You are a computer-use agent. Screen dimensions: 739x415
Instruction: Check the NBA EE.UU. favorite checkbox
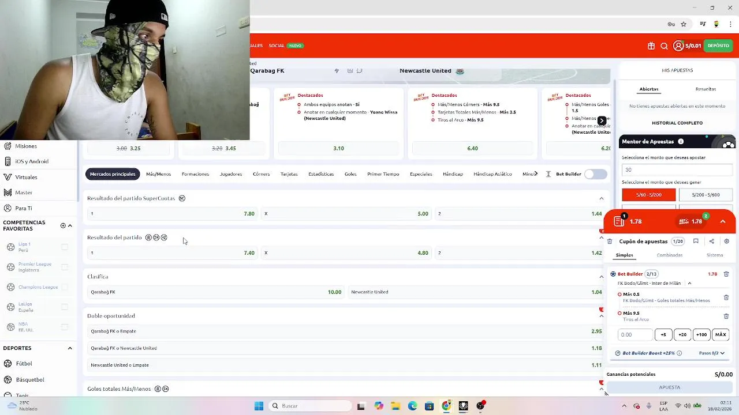[65, 327]
